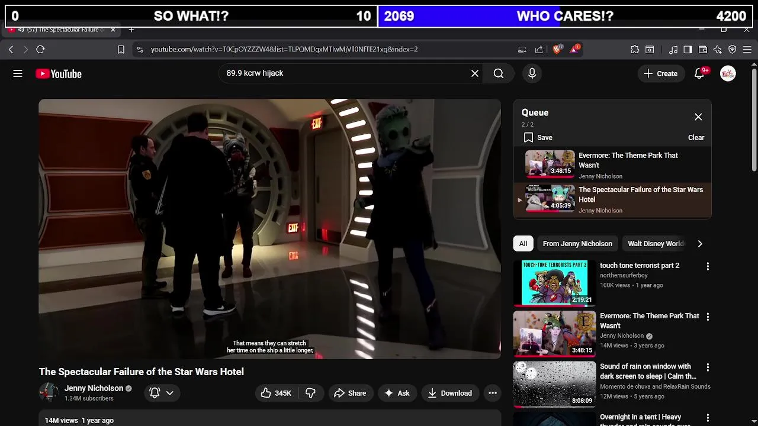Like the video with 345K thumbs up
Viewport: 758px width, 426px height.
[x=276, y=393]
